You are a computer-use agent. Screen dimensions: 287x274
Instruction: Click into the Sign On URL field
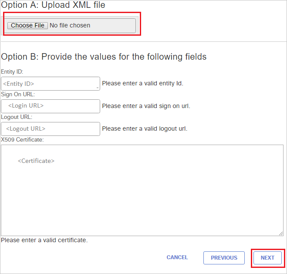click(51, 106)
